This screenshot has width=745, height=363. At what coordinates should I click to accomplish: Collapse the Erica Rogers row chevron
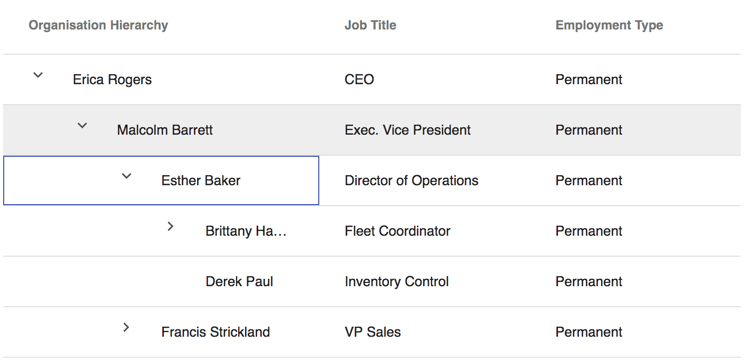point(38,75)
